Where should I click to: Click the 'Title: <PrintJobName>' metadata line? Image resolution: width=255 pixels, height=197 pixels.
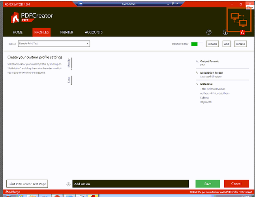pos(213,89)
